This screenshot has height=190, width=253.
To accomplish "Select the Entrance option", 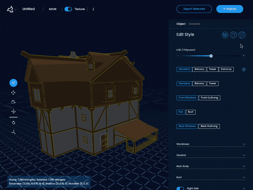I will 226,69.
